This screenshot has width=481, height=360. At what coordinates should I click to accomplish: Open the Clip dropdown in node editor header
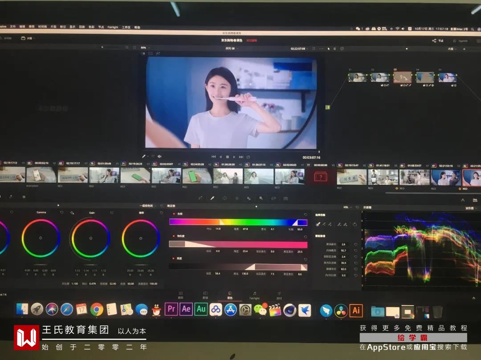452,49
